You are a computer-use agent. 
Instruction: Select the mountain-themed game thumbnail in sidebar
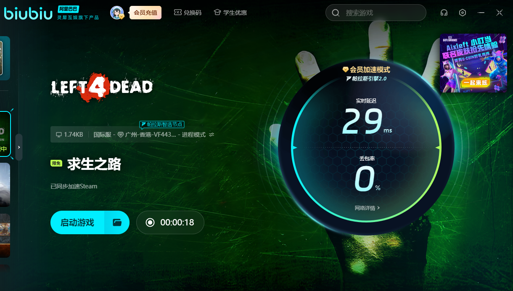[x=5, y=185]
